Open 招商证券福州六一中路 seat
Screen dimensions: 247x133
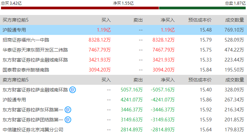click(26, 40)
